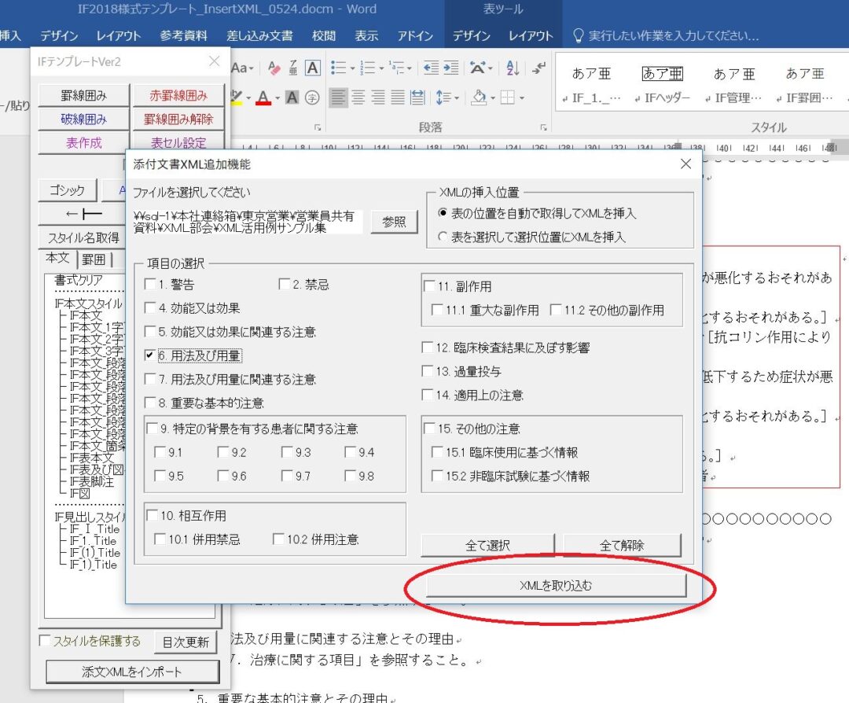The width and height of the screenshot is (849, 703).
Task: Click the red Font Color swatch button
Action: [x=263, y=98]
